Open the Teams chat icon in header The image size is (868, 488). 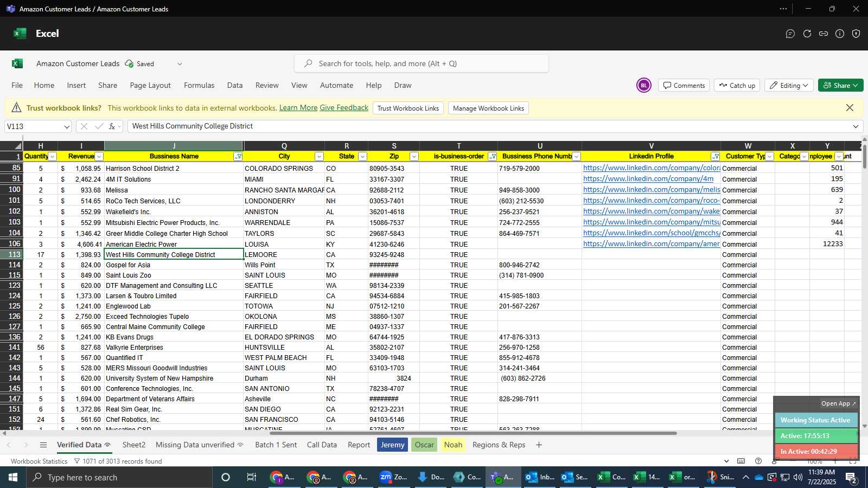[x=790, y=34]
